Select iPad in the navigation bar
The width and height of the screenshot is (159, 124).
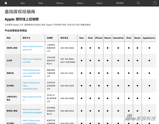click(x=41, y=3)
